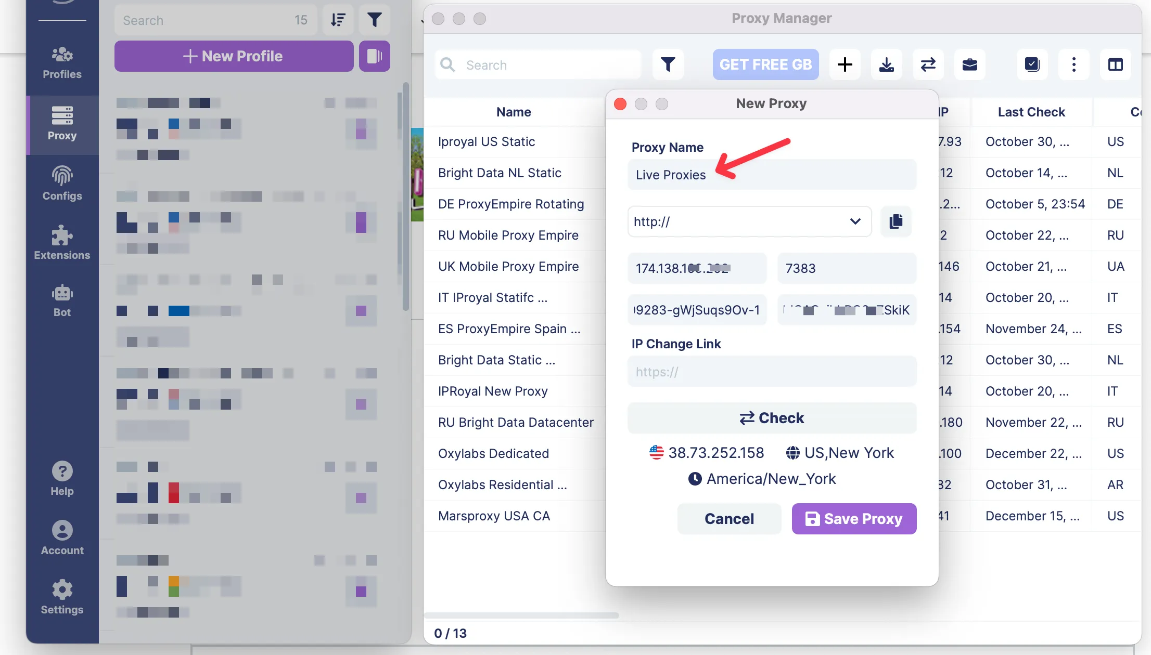Click the three-dot more options icon
Viewport: 1151px width, 655px height.
pos(1073,63)
